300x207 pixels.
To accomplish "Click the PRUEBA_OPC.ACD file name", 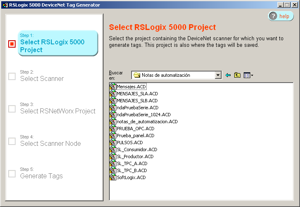I will tap(136, 129).
